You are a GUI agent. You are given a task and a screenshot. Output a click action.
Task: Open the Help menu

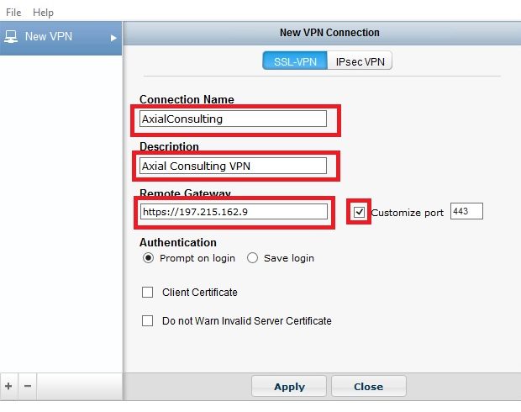pos(43,13)
